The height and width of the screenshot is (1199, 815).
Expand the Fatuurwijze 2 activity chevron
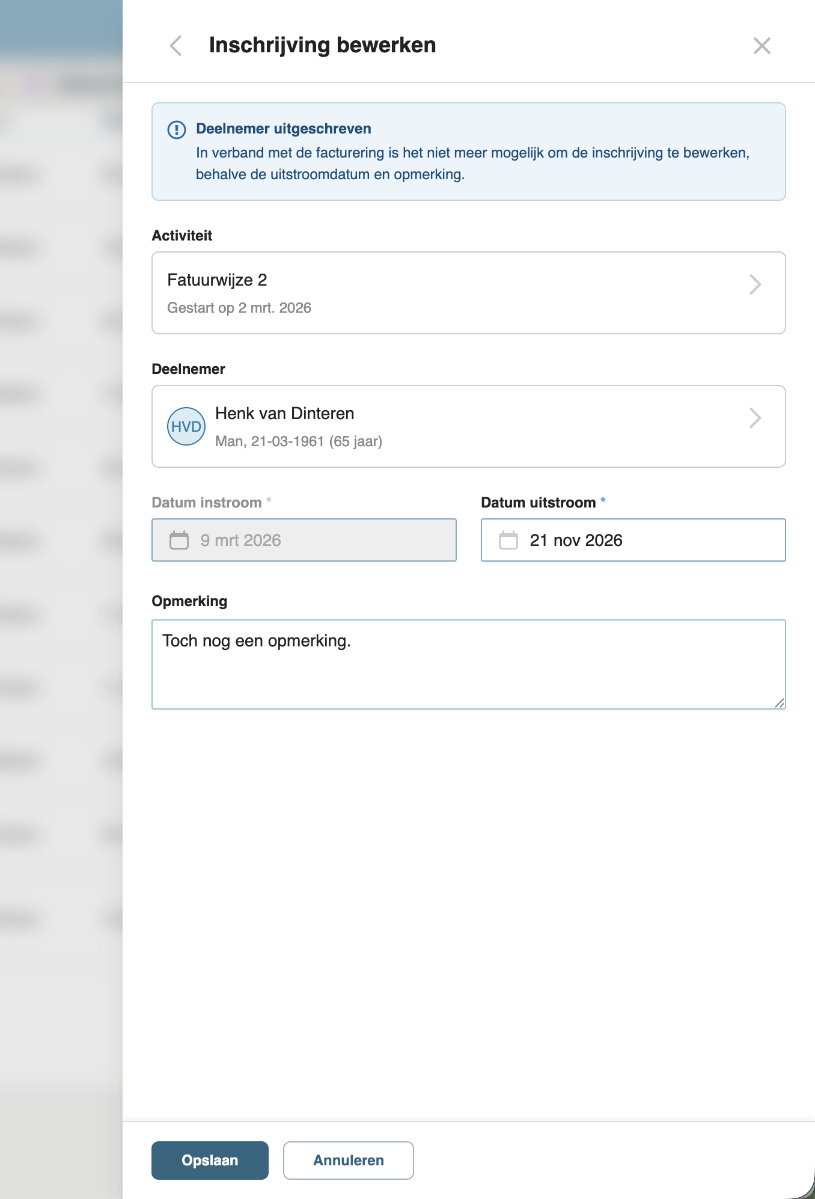coord(755,284)
